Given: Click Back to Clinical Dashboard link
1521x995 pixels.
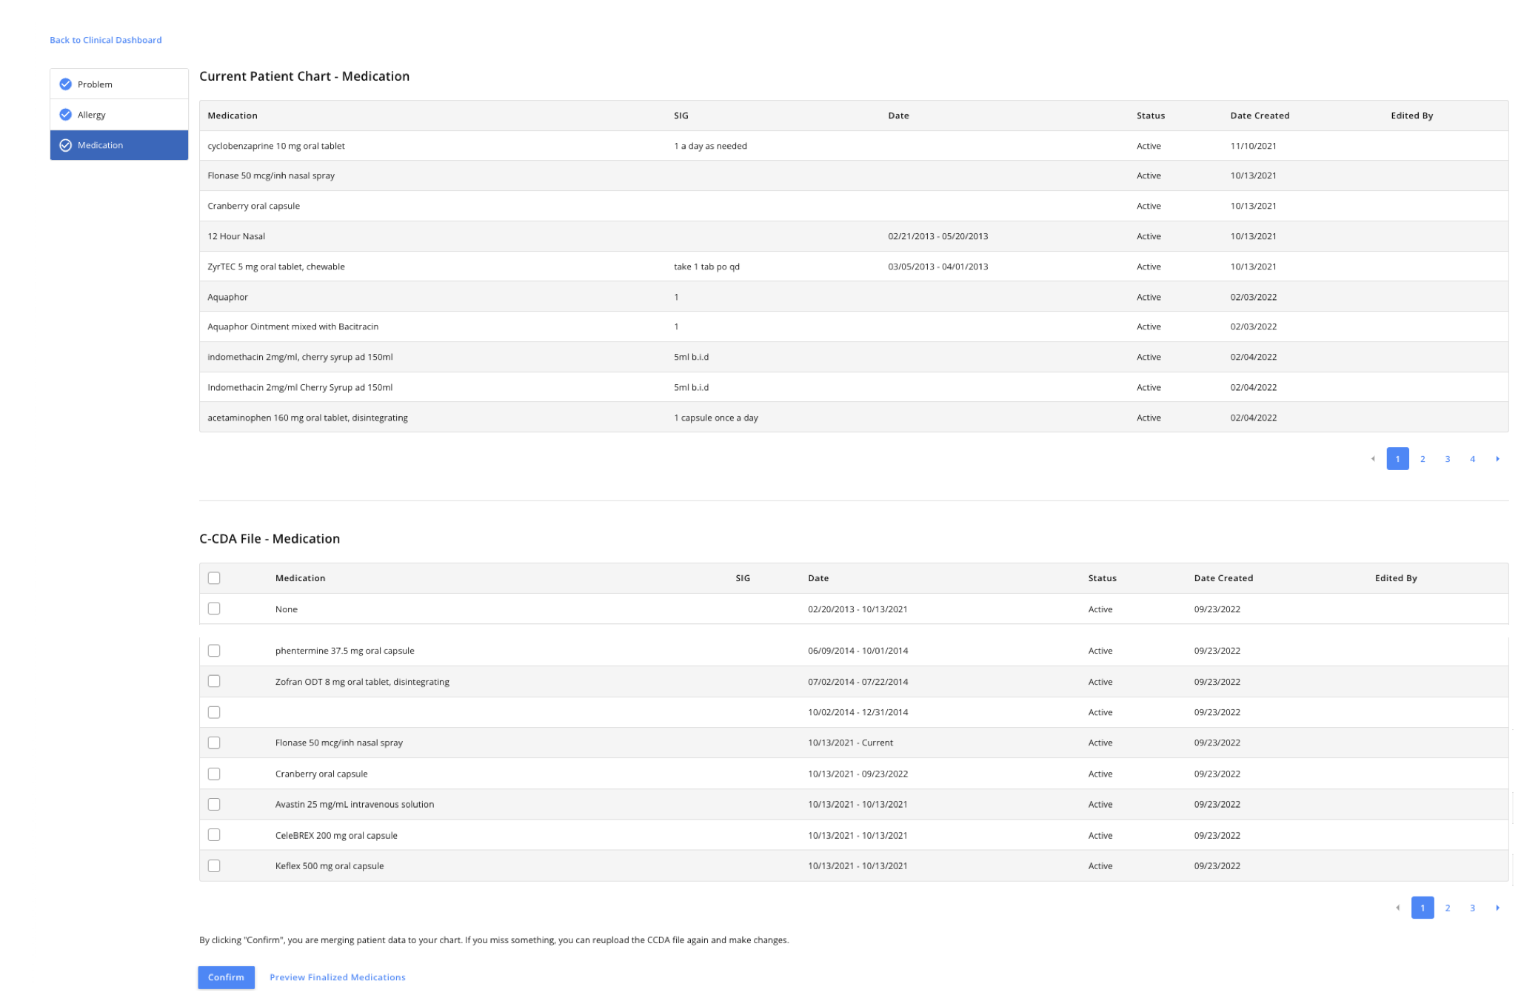Looking at the screenshot, I should click(105, 40).
